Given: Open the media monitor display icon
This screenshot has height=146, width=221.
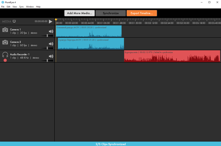Looking at the screenshot, I should coord(14,21).
